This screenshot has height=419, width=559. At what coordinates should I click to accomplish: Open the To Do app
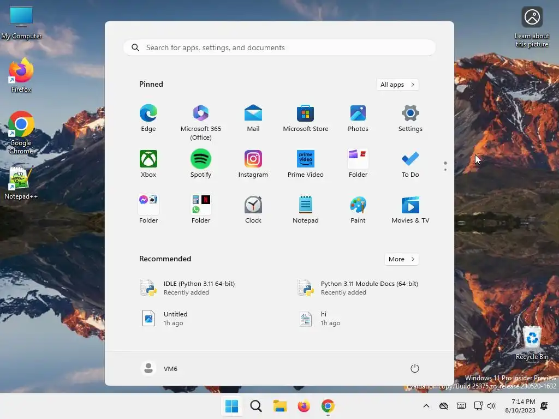pos(411,164)
